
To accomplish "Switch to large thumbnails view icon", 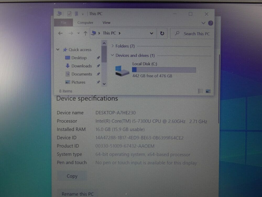I will click(x=208, y=91).
